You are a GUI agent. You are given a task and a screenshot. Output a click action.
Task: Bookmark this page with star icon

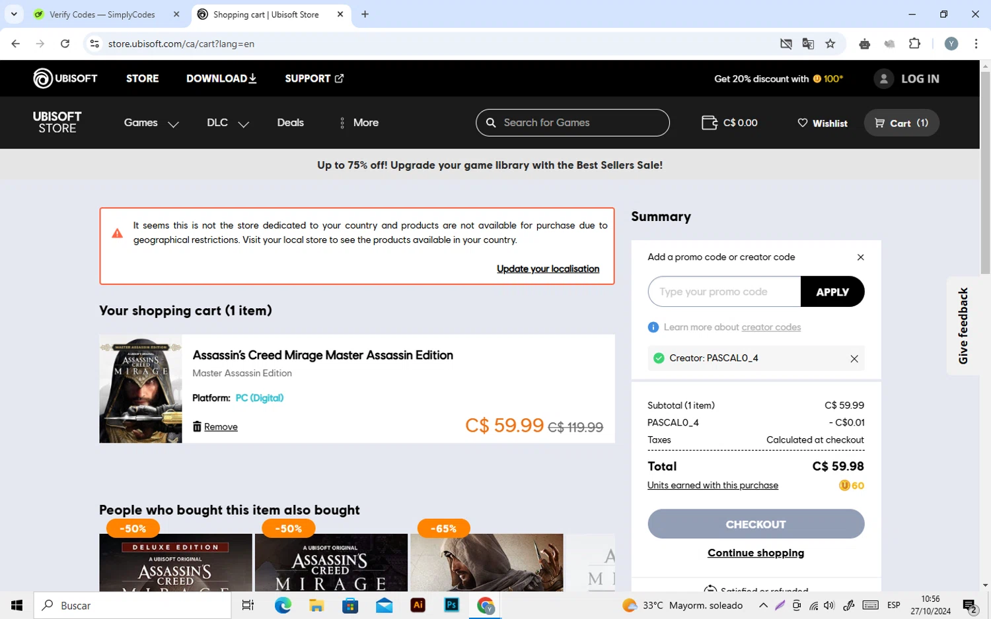tap(830, 44)
